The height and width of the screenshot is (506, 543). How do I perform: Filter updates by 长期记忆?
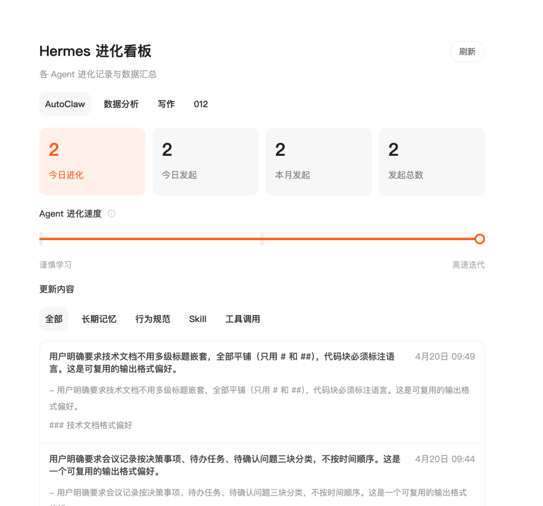pyautogui.click(x=99, y=319)
